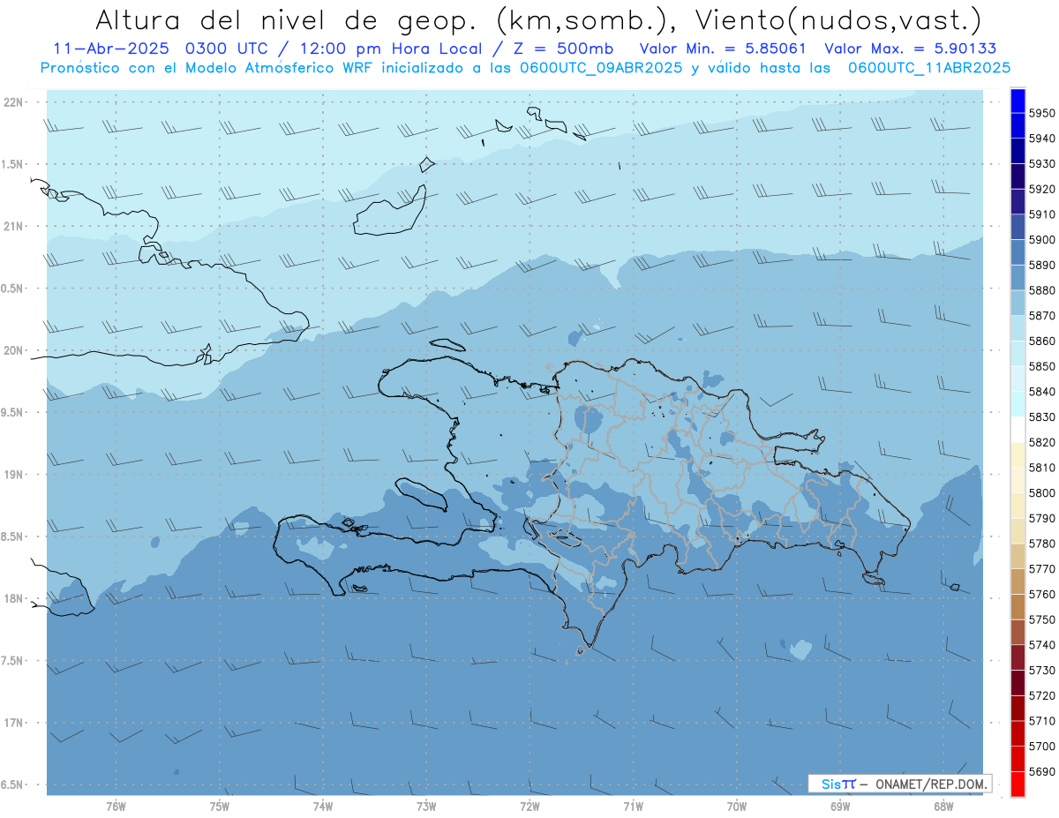
Task: Click the '76W' longitude label
Action: coord(116,806)
